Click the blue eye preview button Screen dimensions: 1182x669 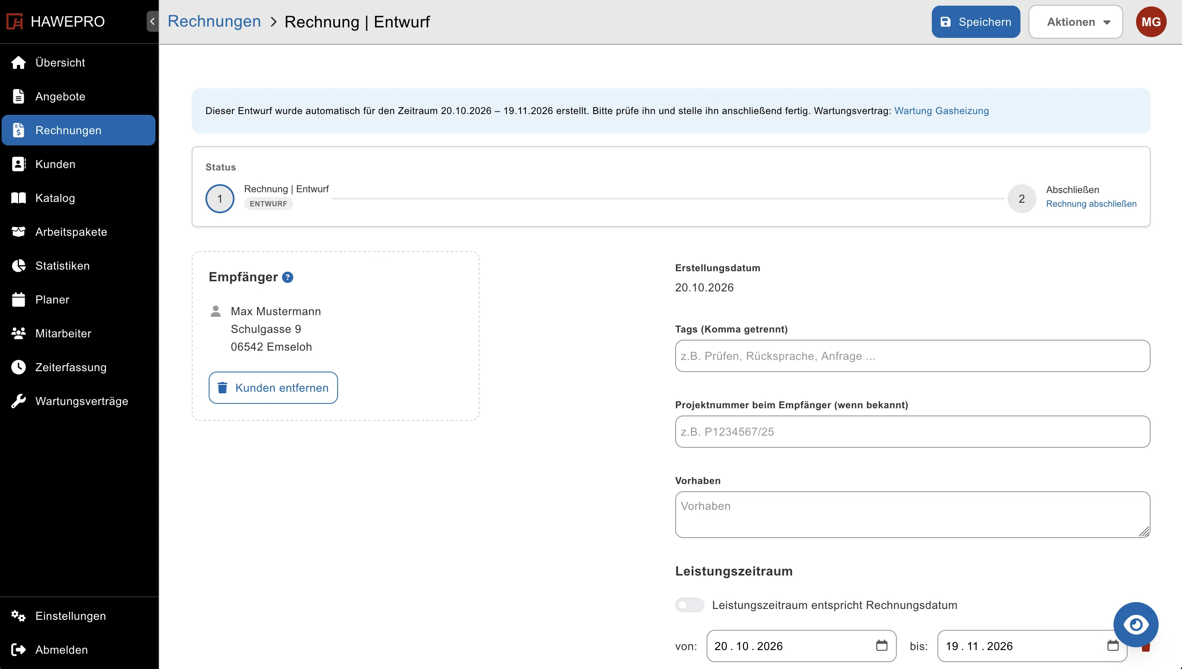coord(1136,624)
